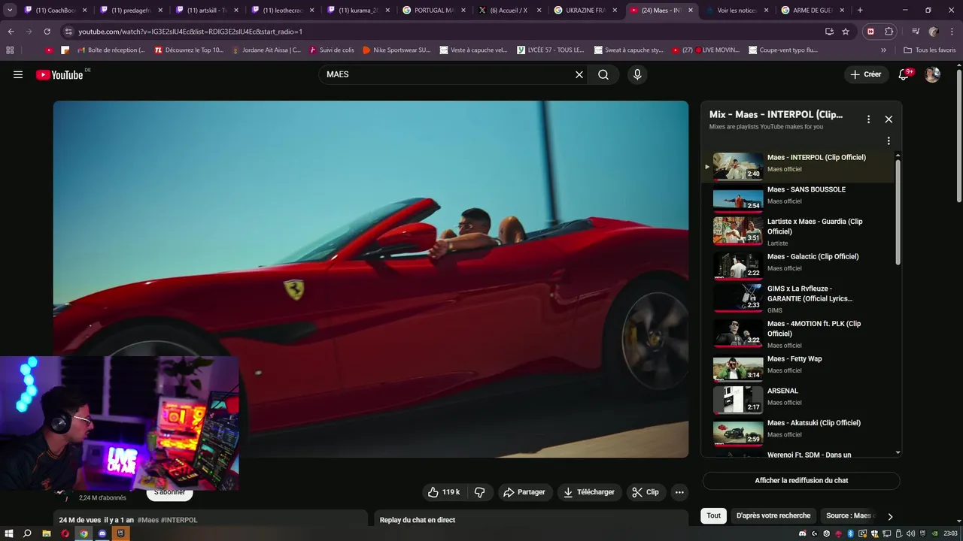963x541 pixels.
Task: Open the tab search dropdown arrow
Action: point(10,10)
